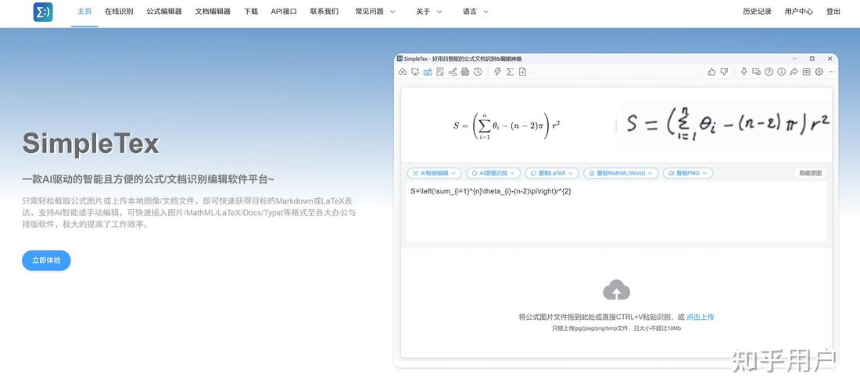
Task: Click the upload note 只能上传jpg/jpeg/png/bmp文件
Action: tap(617, 328)
